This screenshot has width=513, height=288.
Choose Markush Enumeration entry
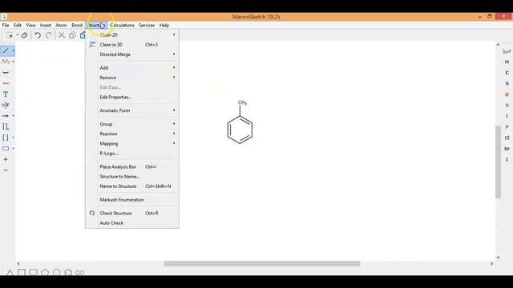[131, 199]
